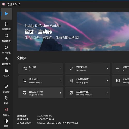Click the 扩展文件夹 plug icon
The width and height of the screenshot is (129, 129).
(71, 68)
